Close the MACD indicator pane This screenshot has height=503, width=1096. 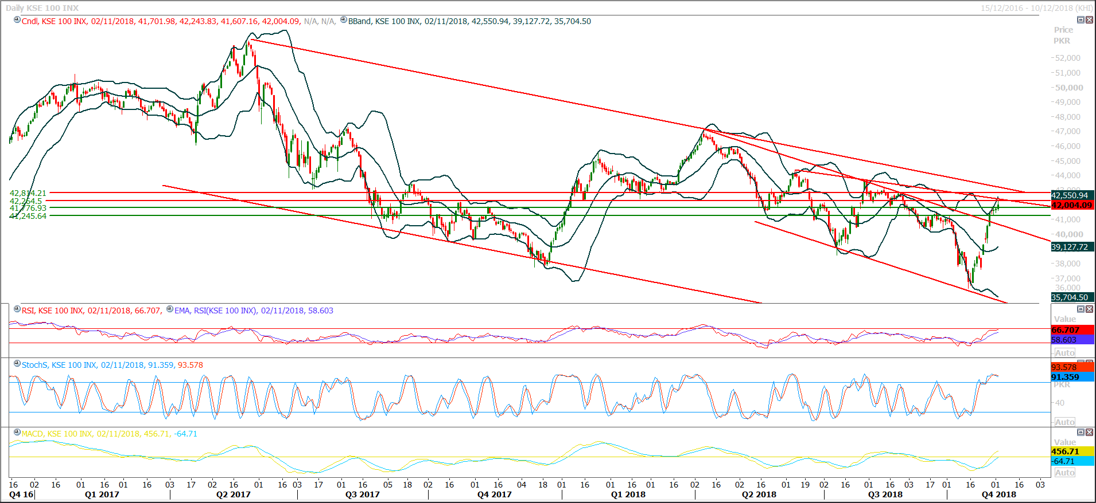[1089, 433]
